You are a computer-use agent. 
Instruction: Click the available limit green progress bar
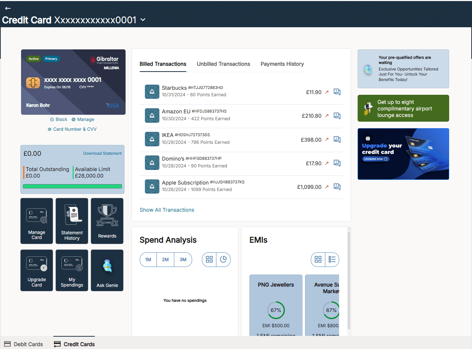point(72,186)
